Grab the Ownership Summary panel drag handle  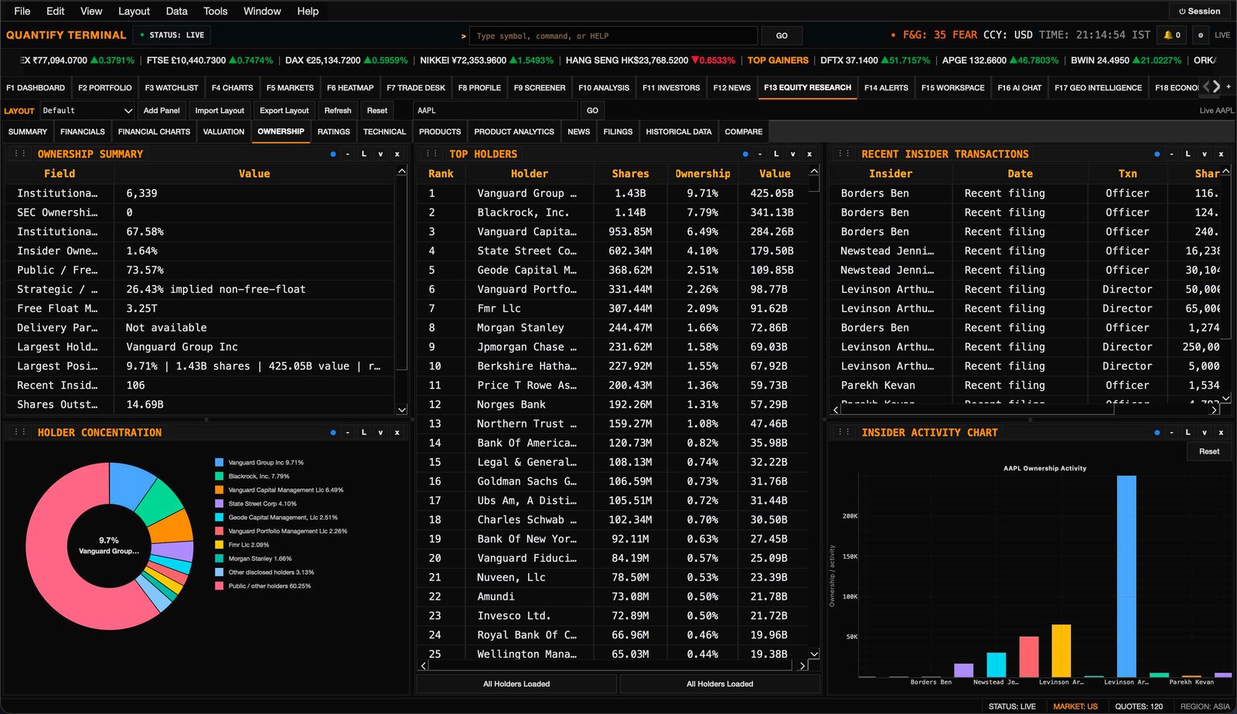[20, 154]
